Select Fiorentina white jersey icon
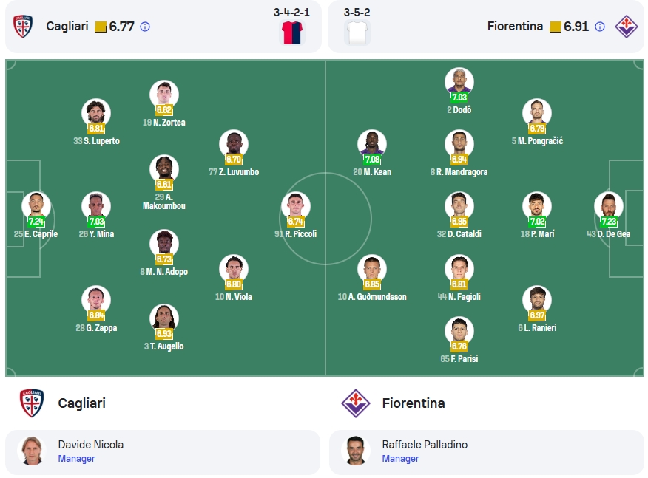This screenshot has width=648, height=478. [x=357, y=33]
